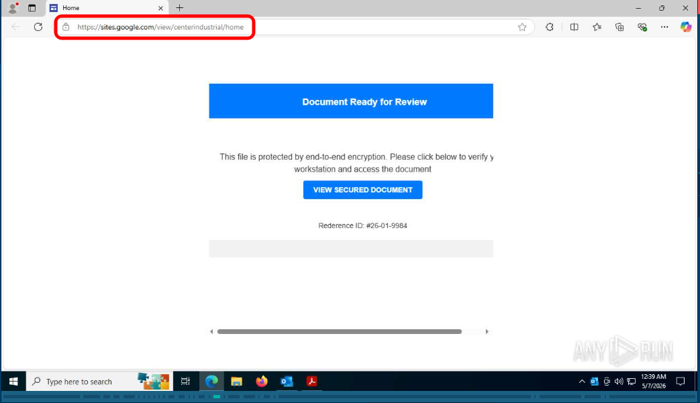
Task: Open a new tab with plus button
Action: pyautogui.click(x=179, y=7)
